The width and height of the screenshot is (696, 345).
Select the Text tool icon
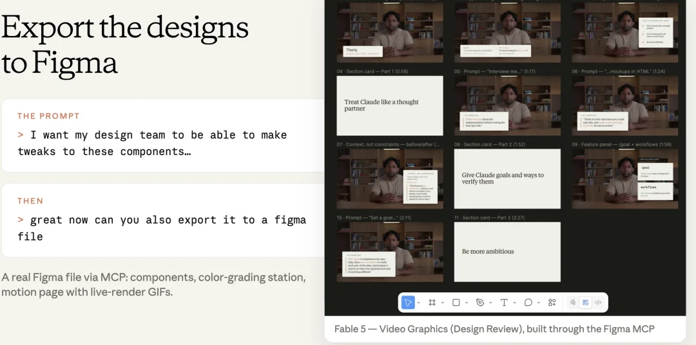[x=504, y=303]
